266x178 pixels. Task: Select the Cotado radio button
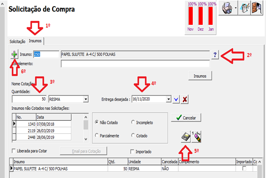[133, 135]
